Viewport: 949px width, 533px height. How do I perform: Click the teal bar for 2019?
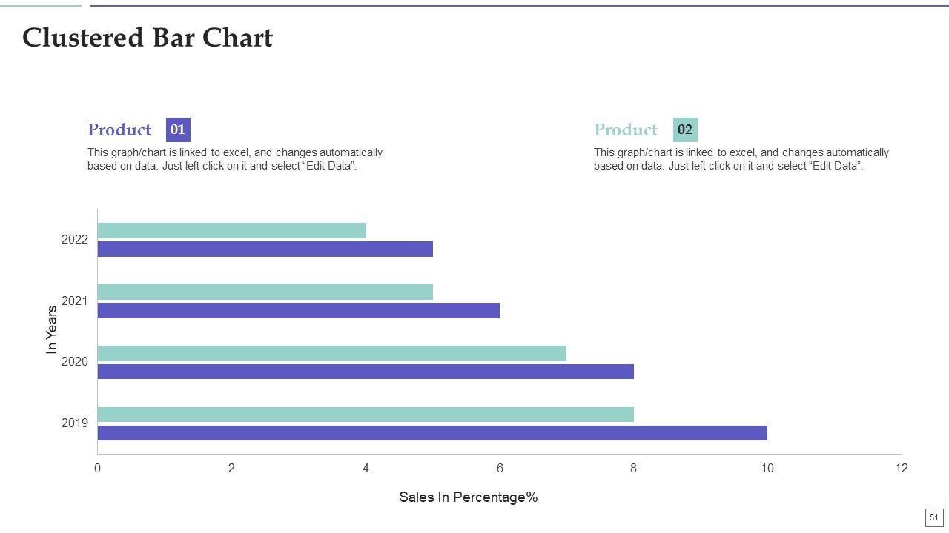coord(366,415)
